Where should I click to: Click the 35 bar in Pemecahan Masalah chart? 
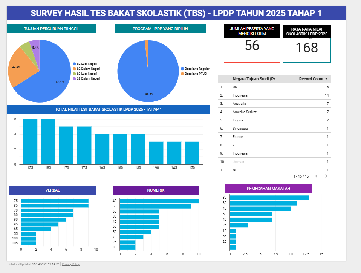click(269, 198)
